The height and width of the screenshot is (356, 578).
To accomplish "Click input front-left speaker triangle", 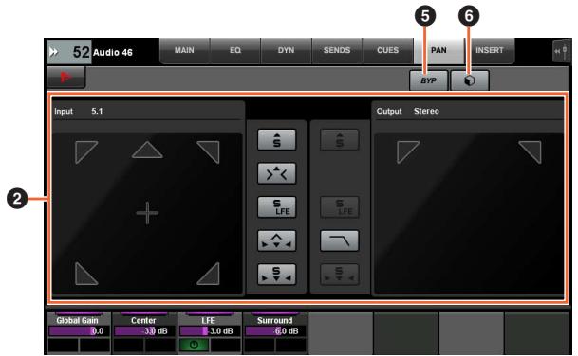I will [x=85, y=151].
